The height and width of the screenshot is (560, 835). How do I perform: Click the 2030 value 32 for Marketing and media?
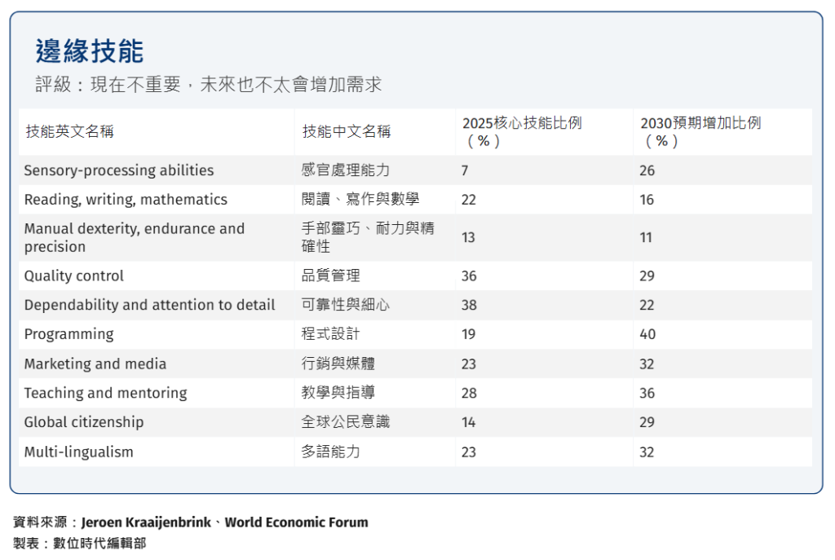tap(647, 364)
